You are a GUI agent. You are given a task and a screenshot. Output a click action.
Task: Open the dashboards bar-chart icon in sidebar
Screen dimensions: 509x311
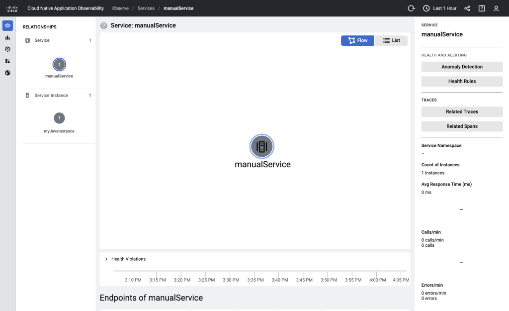tap(7, 37)
